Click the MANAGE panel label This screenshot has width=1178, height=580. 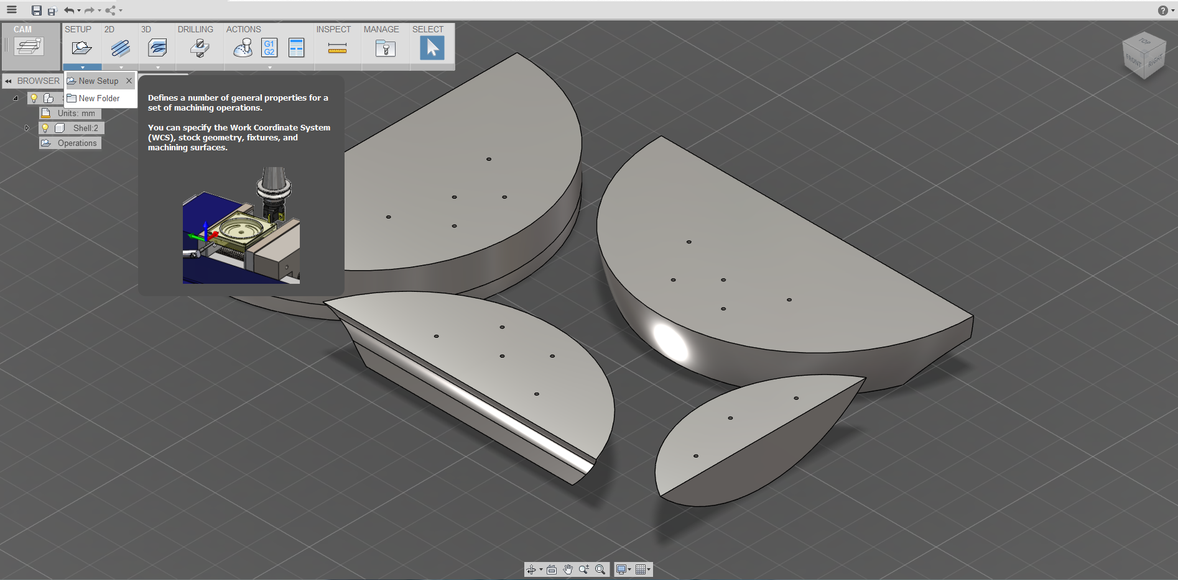click(x=381, y=29)
